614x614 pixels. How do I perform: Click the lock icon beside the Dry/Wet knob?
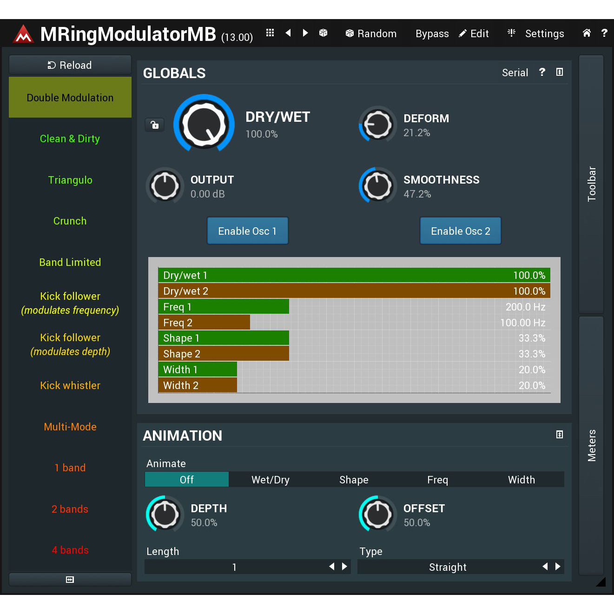coord(154,125)
